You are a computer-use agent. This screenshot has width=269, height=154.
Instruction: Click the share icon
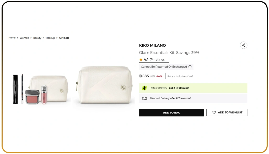244,45
